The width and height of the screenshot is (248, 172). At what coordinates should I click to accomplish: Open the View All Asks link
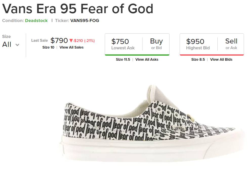pyautogui.click(x=147, y=59)
